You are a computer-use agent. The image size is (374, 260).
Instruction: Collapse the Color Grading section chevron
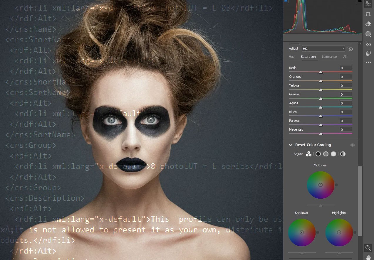[291, 145]
